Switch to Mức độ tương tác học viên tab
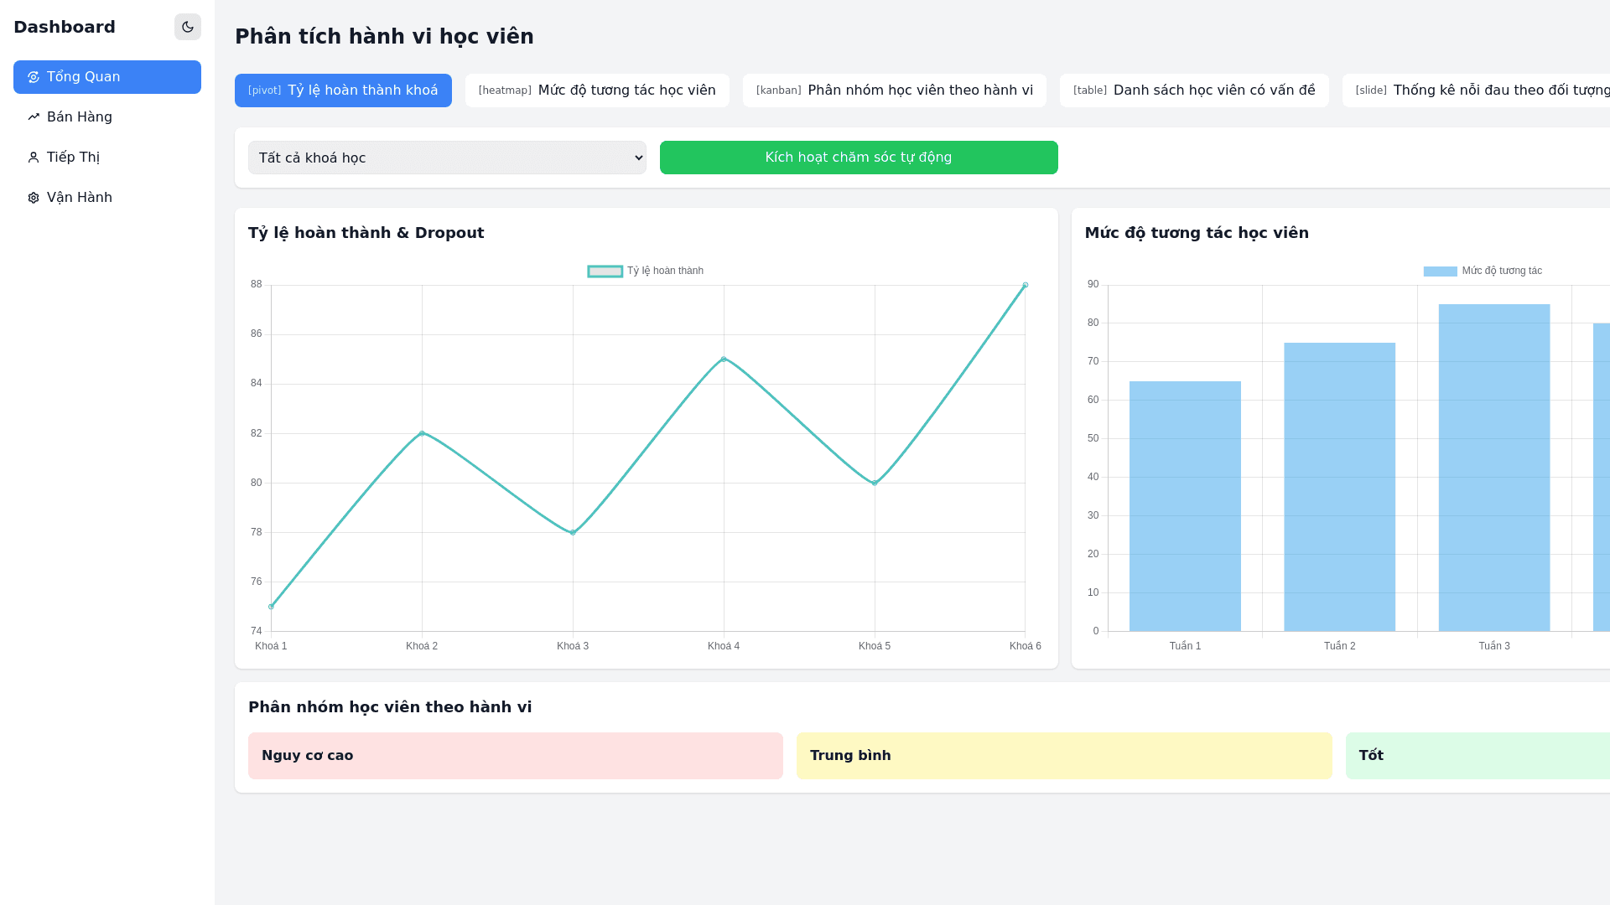 click(x=597, y=90)
